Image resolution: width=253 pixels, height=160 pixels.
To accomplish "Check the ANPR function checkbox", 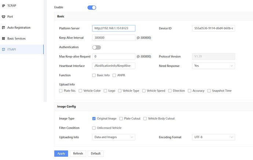I will [x=114, y=75].
